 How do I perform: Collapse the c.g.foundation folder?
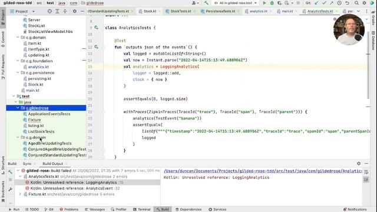(x=18, y=61)
